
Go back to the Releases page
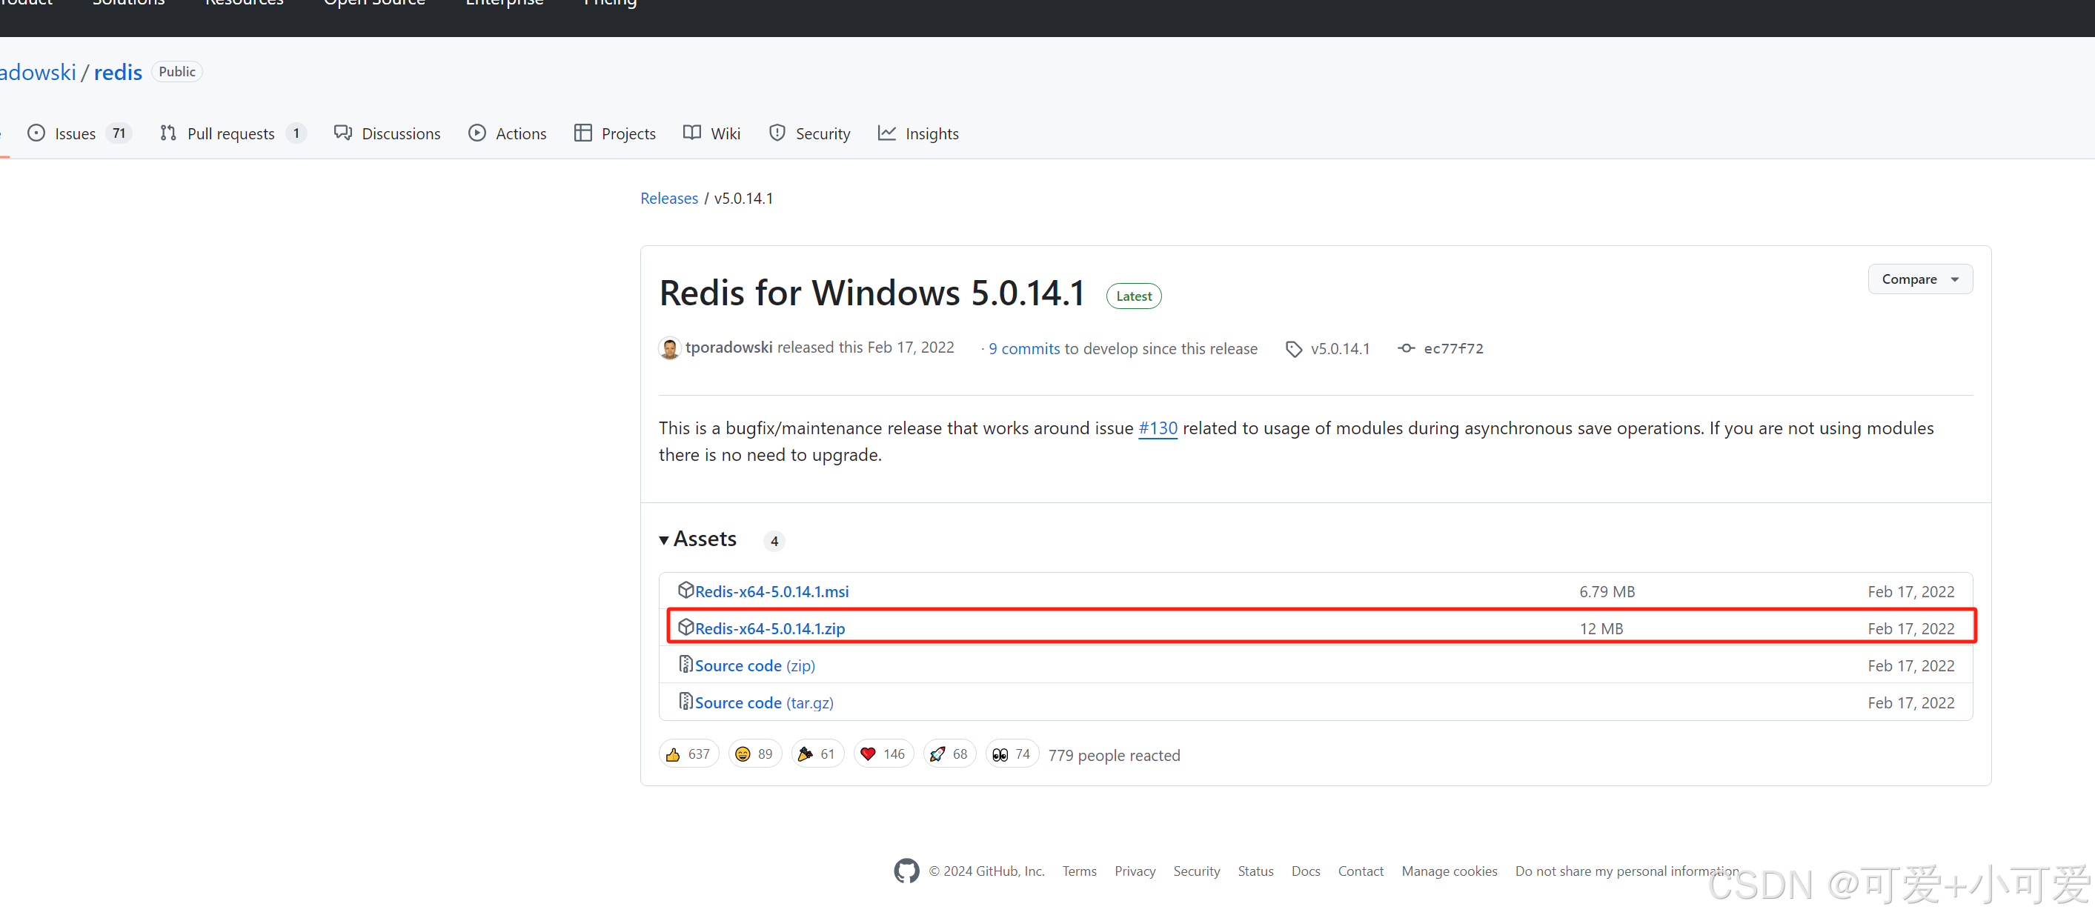[x=668, y=198]
